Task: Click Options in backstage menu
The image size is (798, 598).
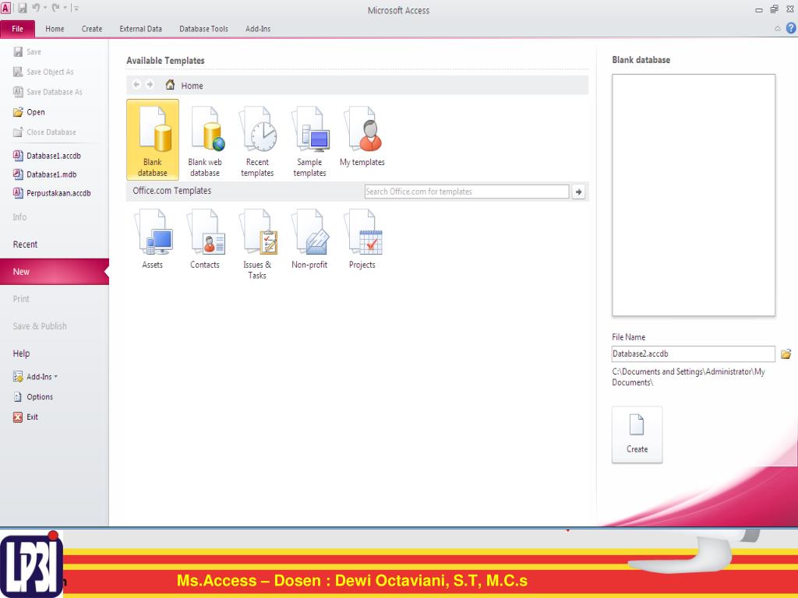Action: (33, 396)
